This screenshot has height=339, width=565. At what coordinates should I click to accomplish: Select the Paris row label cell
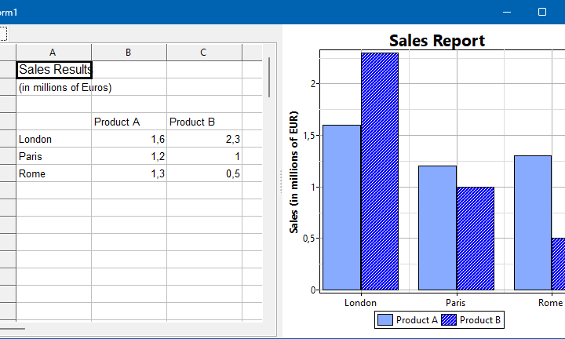(x=53, y=156)
